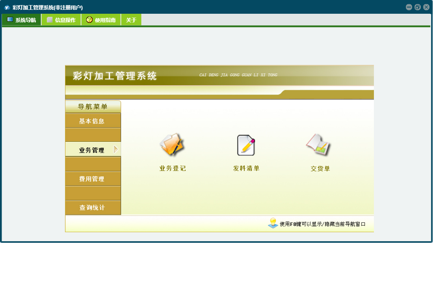Screen dimensions: 433x284
Task: Click the arrow beside 业务管理
Action: 116,149
